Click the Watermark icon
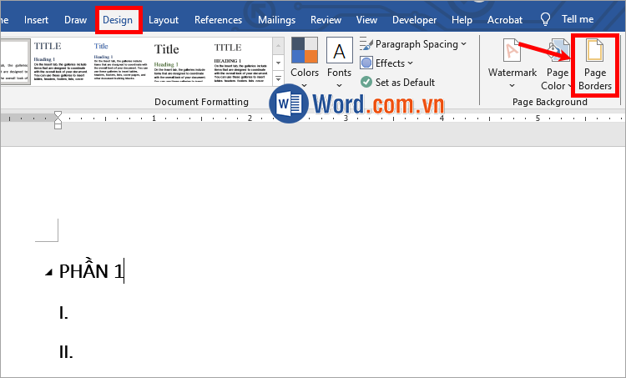The image size is (626, 378). coord(512,50)
